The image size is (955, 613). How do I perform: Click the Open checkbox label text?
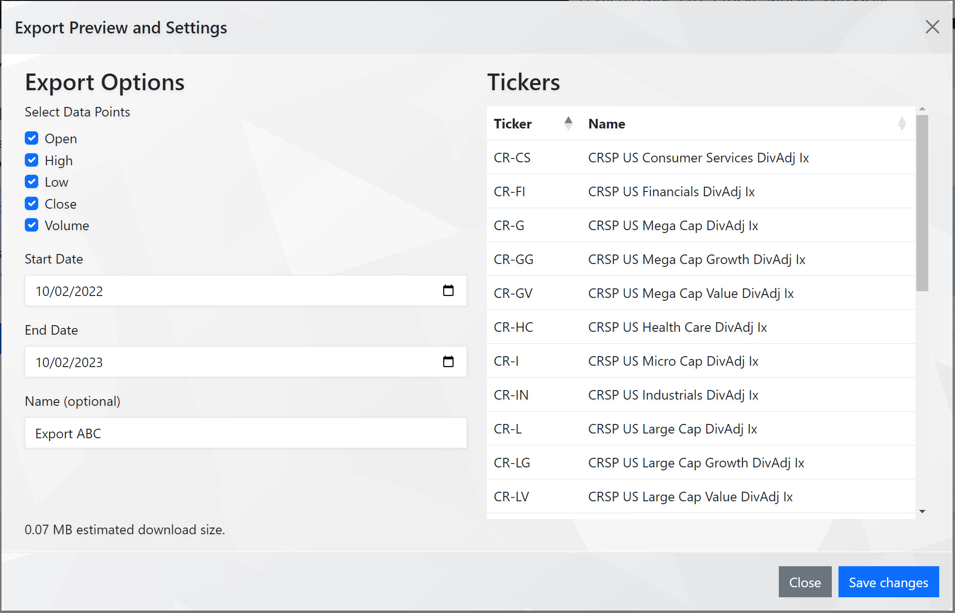coord(61,138)
